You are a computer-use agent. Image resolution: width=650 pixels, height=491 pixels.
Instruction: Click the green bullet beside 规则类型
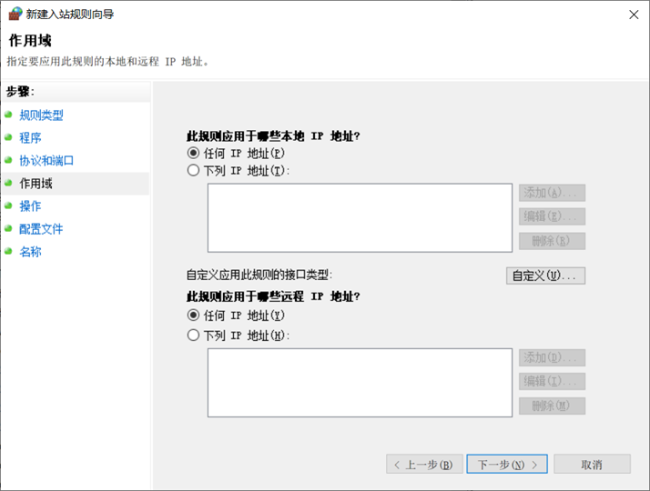(8, 115)
